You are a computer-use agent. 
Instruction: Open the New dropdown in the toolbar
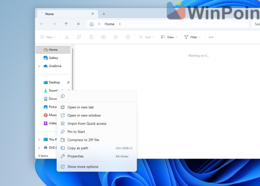(48, 37)
